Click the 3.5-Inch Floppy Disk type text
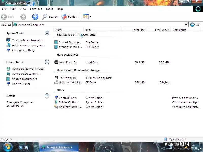This screenshot has width=203, height=152. tap(98, 78)
